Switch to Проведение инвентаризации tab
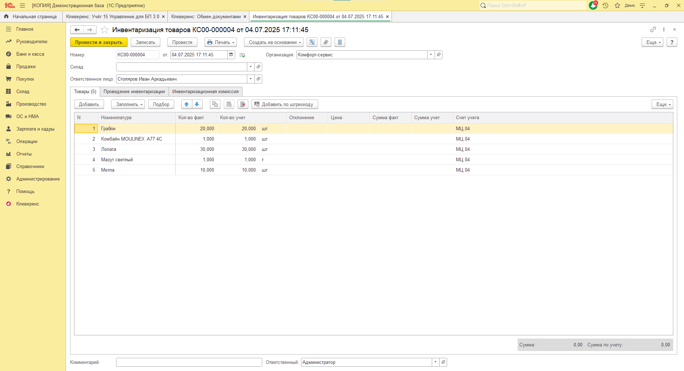This screenshot has width=684, height=371. 134,92
